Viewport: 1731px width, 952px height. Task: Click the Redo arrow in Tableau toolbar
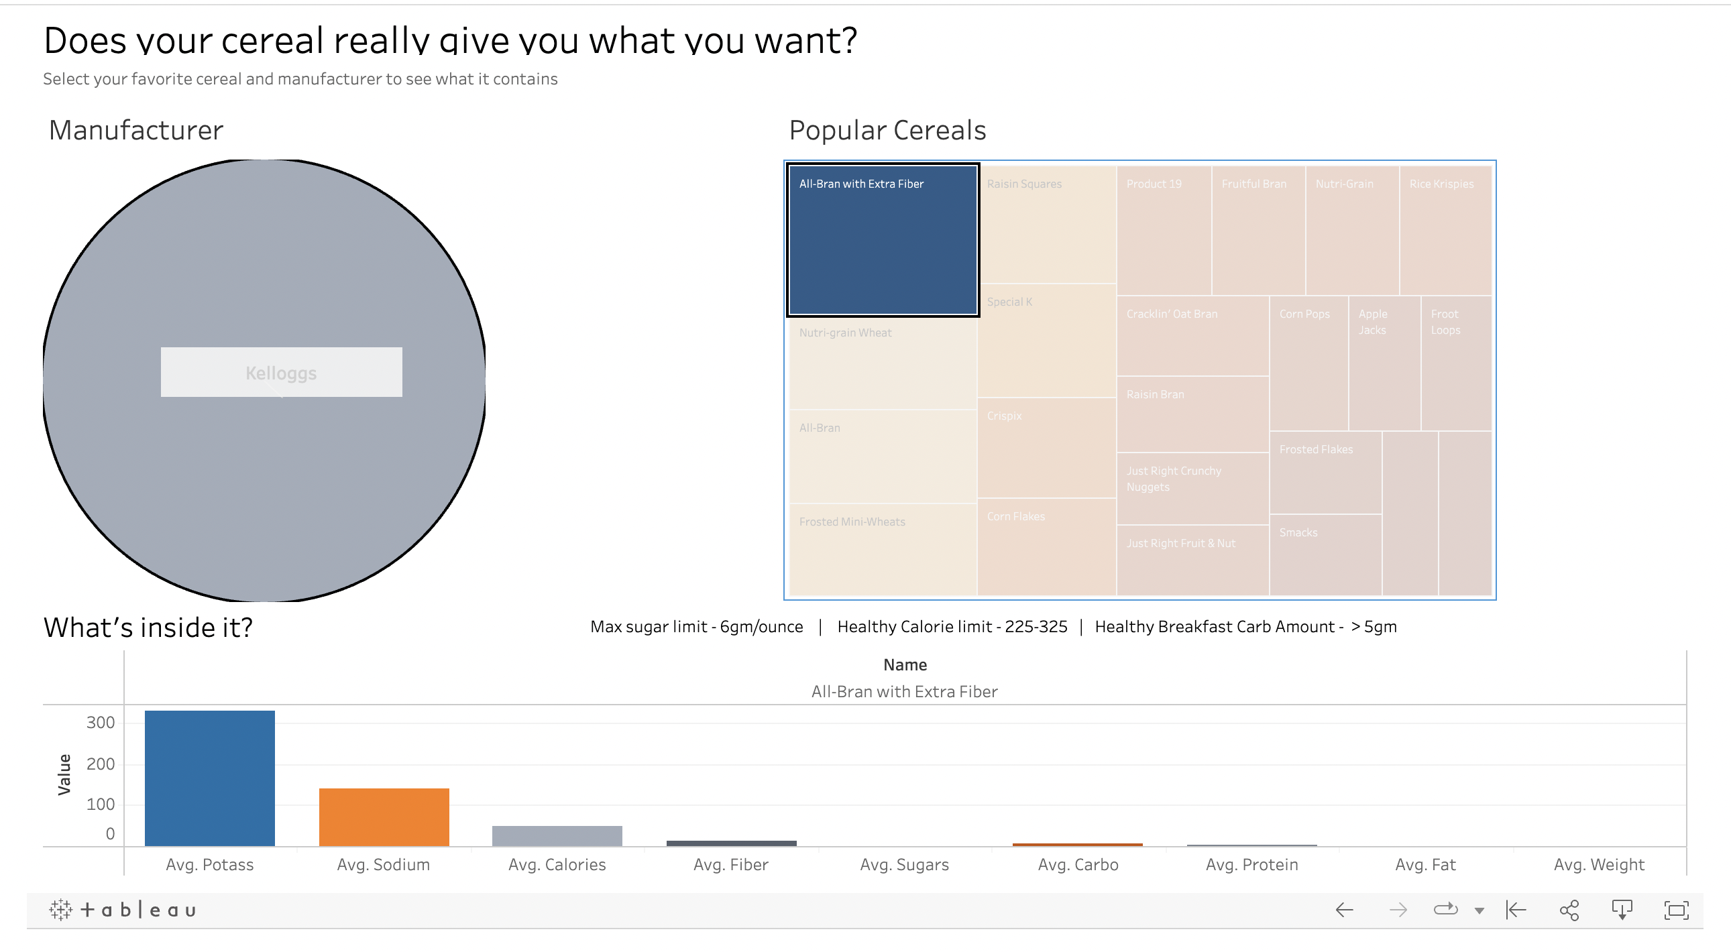click(1398, 910)
